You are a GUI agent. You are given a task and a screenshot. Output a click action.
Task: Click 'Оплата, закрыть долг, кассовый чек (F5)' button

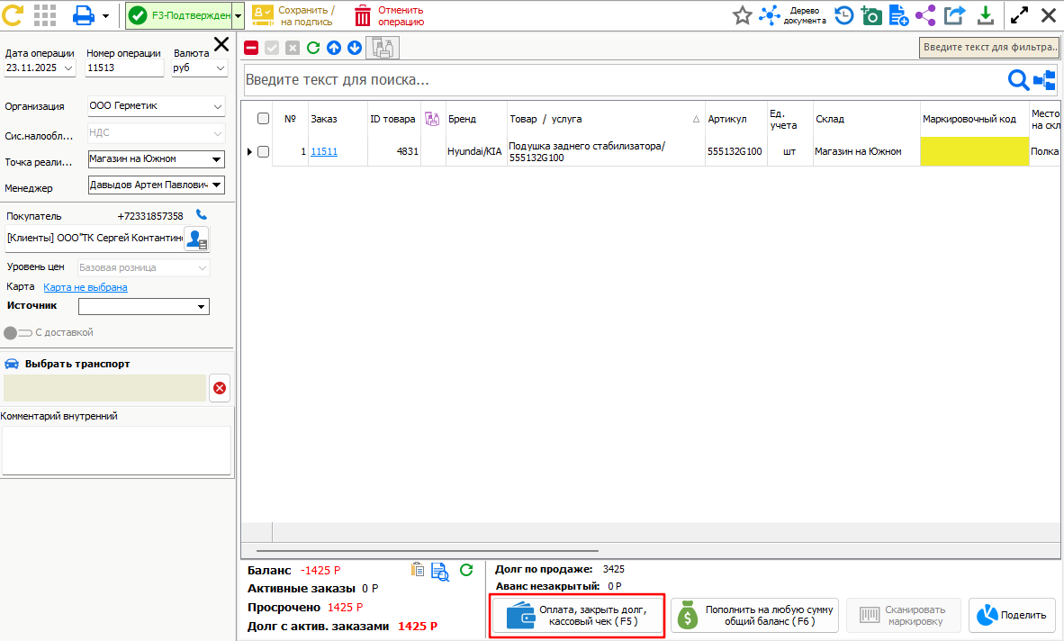pyautogui.click(x=577, y=616)
